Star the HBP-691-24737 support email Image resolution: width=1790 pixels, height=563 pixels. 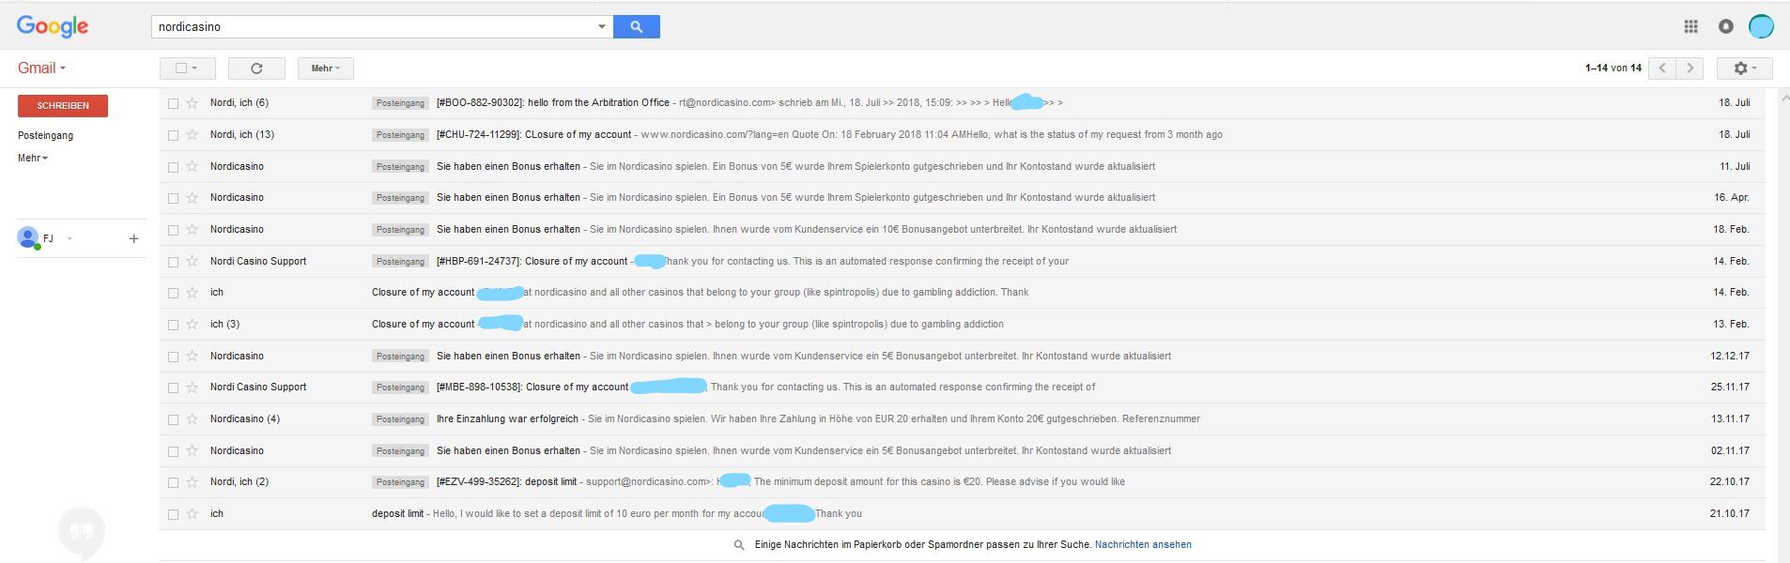click(x=192, y=261)
